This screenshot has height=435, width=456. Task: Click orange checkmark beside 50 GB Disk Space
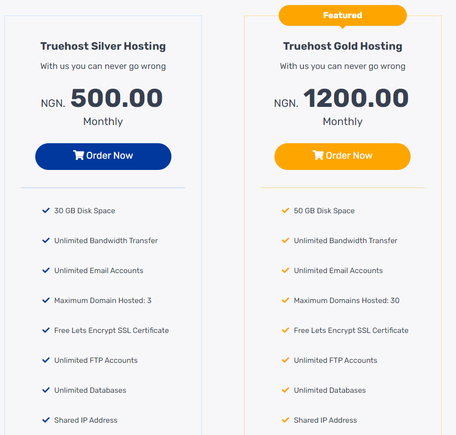click(286, 211)
